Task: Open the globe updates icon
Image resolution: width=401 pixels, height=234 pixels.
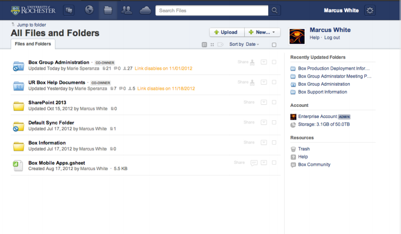Action: (89, 10)
